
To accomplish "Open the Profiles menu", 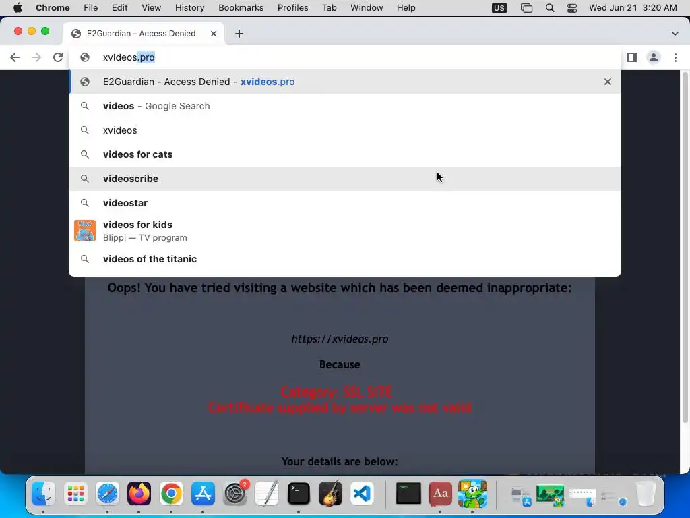I will tap(292, 8).
